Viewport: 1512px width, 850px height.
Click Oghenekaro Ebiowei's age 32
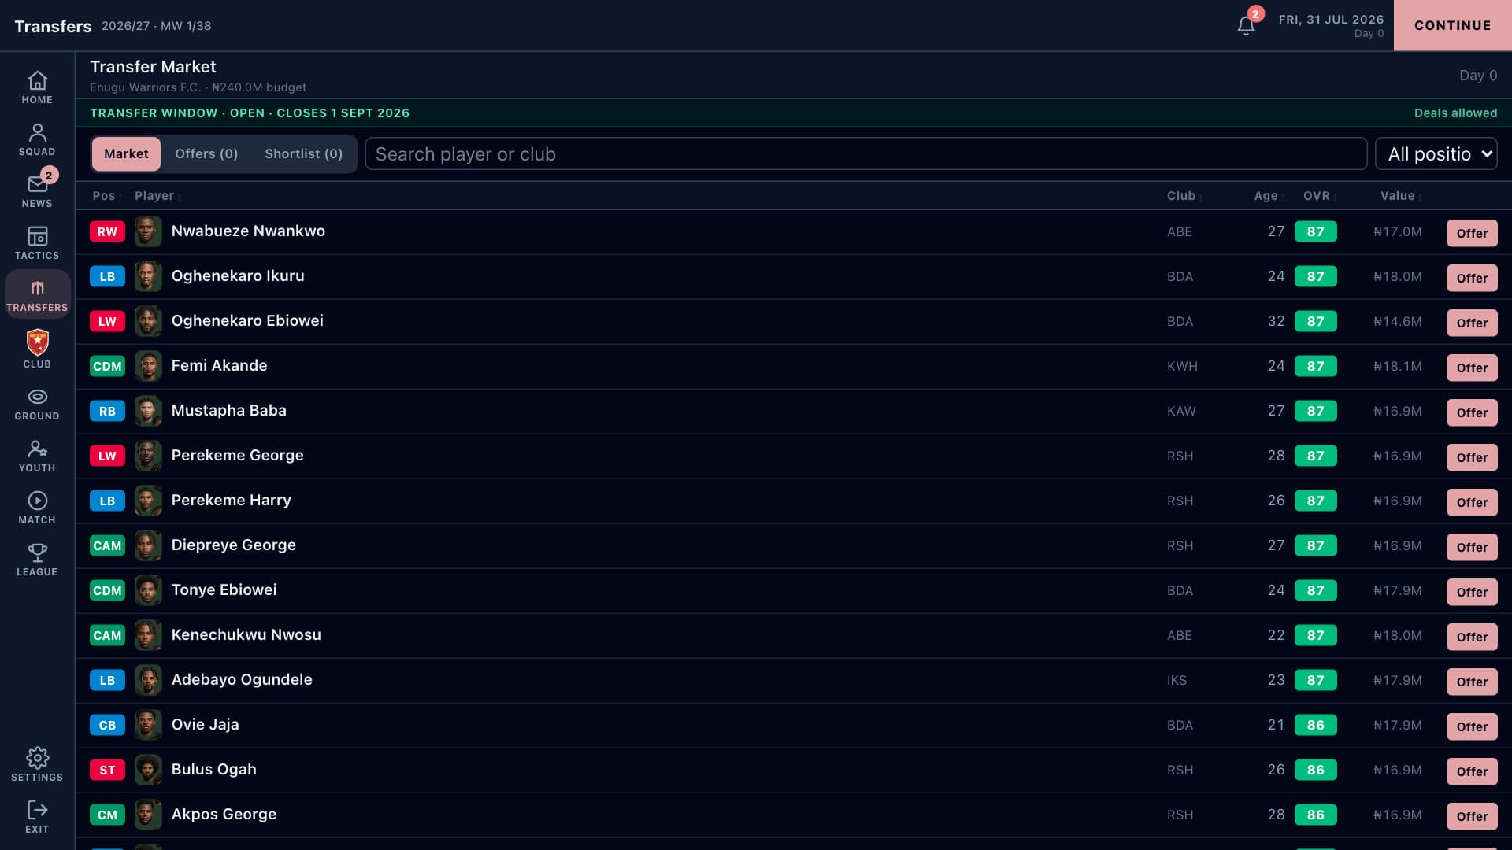(x=1276, y=321)
